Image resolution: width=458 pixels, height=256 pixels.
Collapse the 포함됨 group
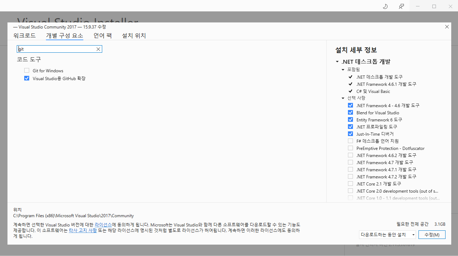[343, 69]
